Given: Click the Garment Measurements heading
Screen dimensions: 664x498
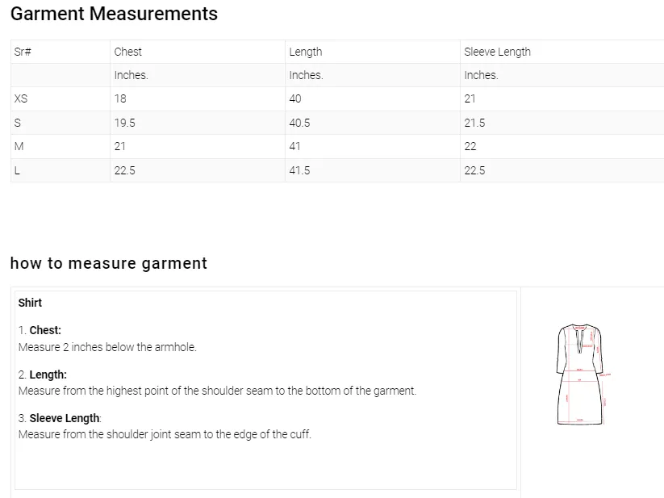Looking at the screenshot, I should (114, 14).
